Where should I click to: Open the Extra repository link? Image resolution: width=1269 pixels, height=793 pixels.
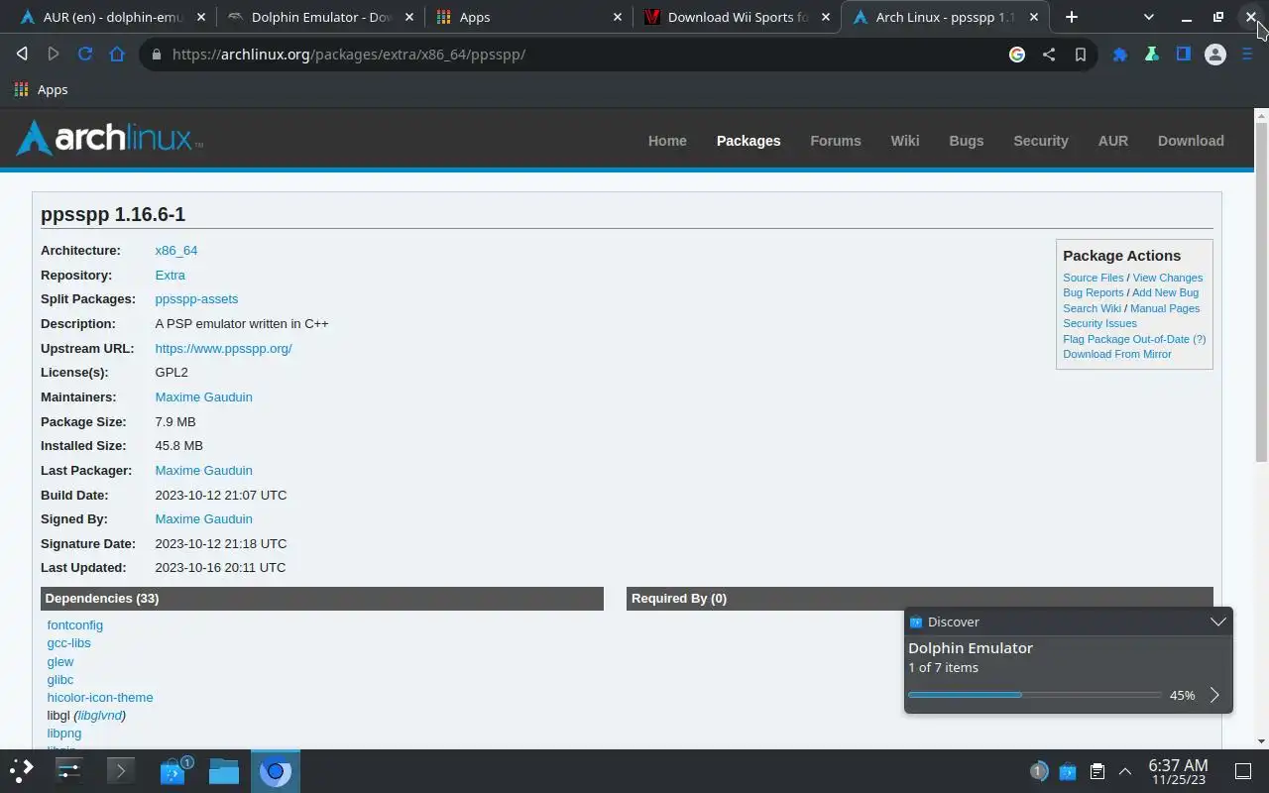tap(171, 276)
